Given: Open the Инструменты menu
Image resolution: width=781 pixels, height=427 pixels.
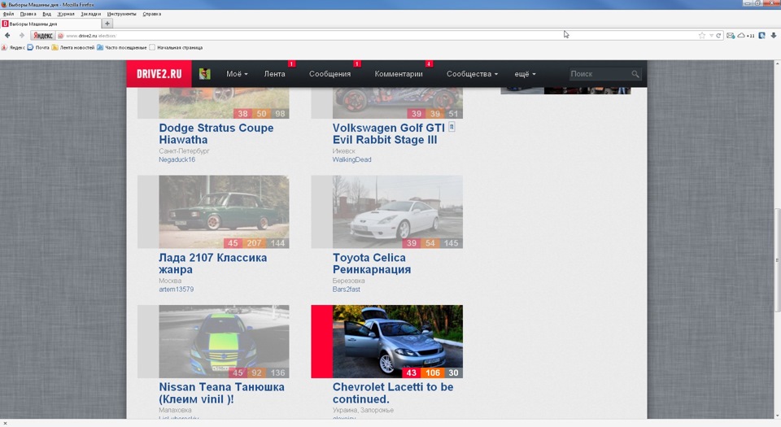Looking at the screenshot, I should click(121, 14).
